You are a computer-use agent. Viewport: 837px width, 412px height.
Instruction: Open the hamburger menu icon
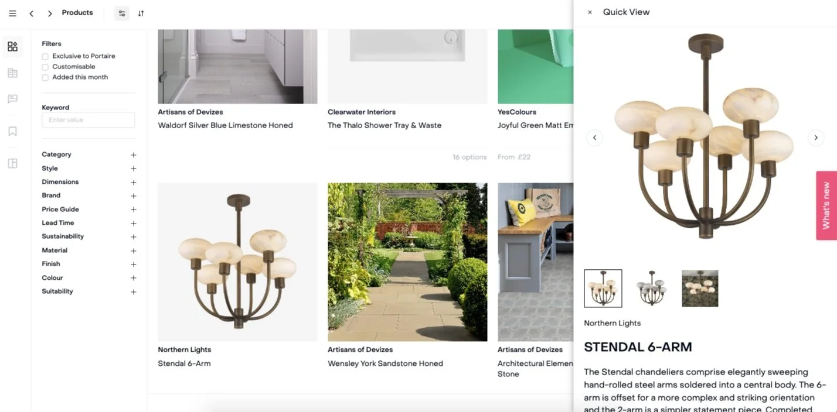[x=12, y=13]
